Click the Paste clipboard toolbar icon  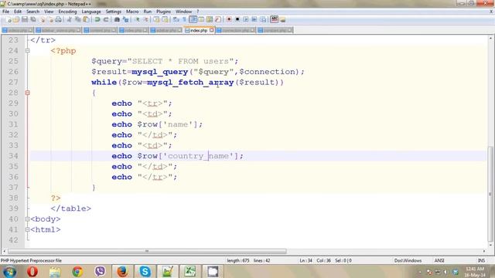click(x=86, y=19)
